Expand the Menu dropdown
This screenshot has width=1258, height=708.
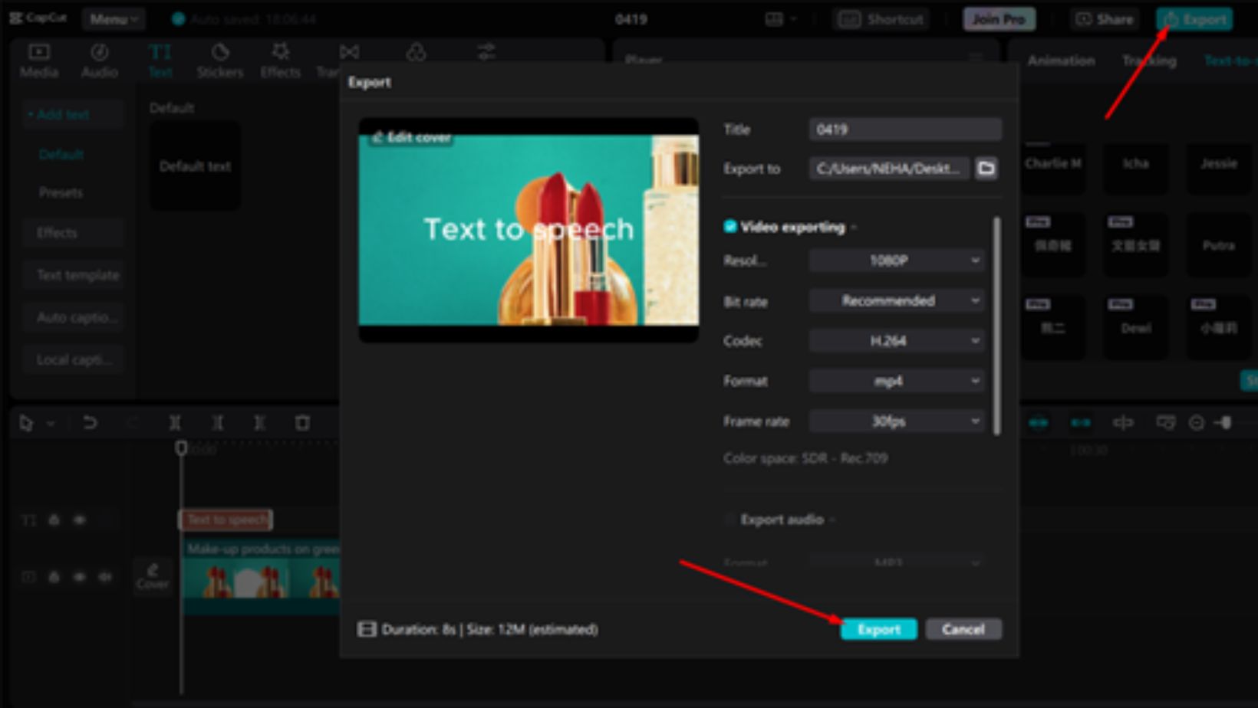coord(114,19)
